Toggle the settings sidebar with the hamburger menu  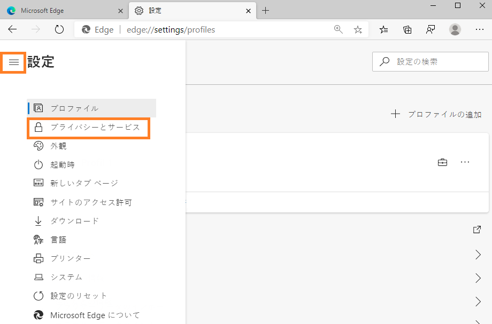click(x=13, y=62)
